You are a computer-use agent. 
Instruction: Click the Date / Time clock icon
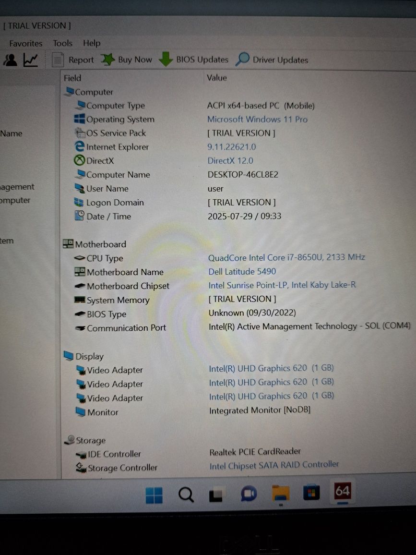click(x=80, y=216)
